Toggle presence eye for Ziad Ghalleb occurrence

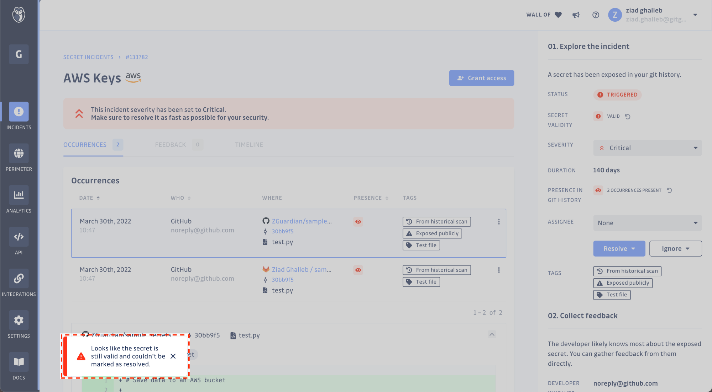click(x=358, y=270)
